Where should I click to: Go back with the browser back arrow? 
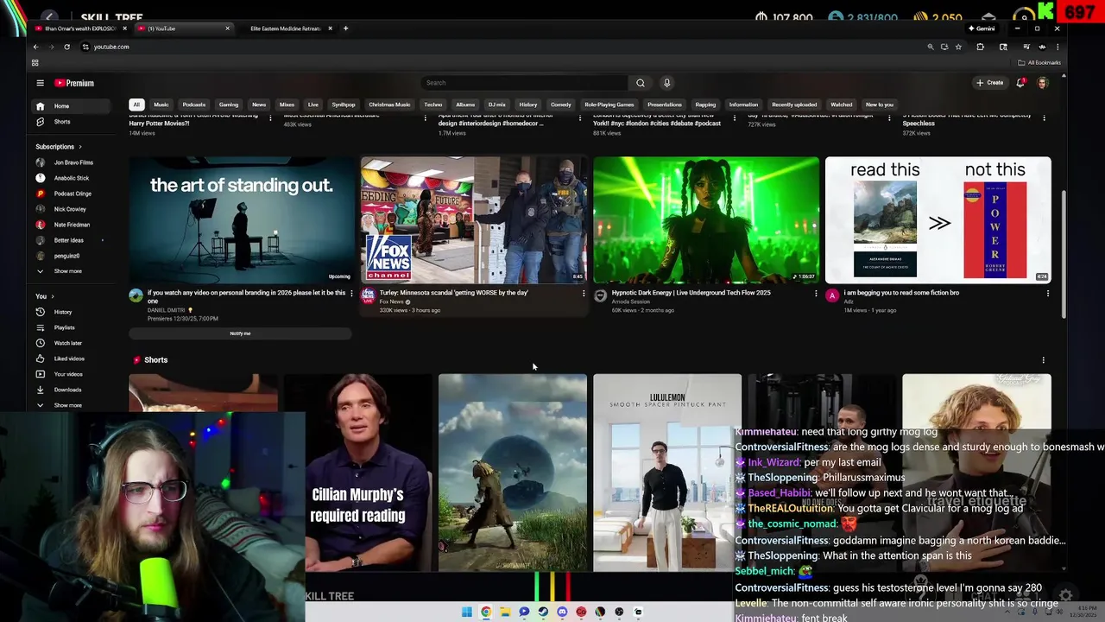click(35, 47)
